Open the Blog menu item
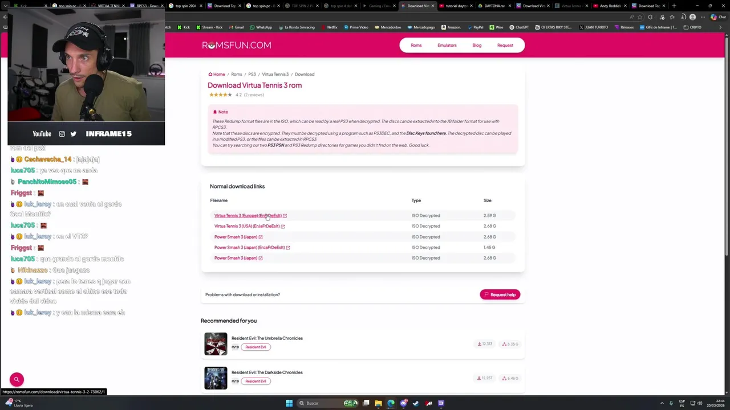730x410 pixels. (x=477, y=45)
